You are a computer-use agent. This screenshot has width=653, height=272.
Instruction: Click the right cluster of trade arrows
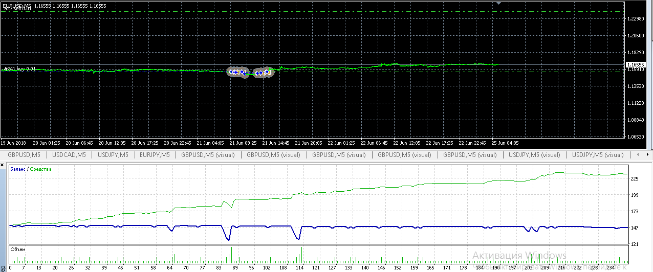point(263,73)
